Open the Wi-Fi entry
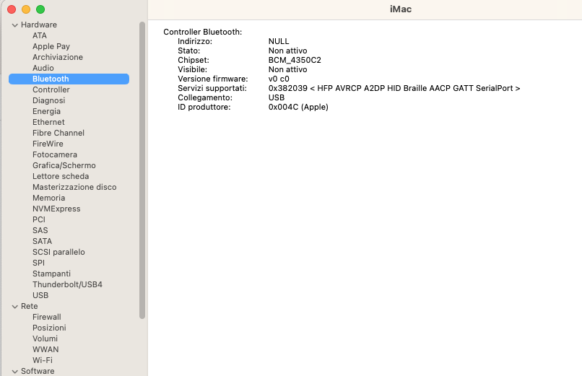 point(43,360)
